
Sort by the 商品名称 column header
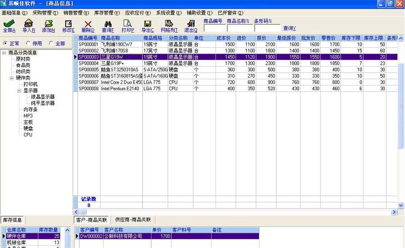click(x=121, y=38)
